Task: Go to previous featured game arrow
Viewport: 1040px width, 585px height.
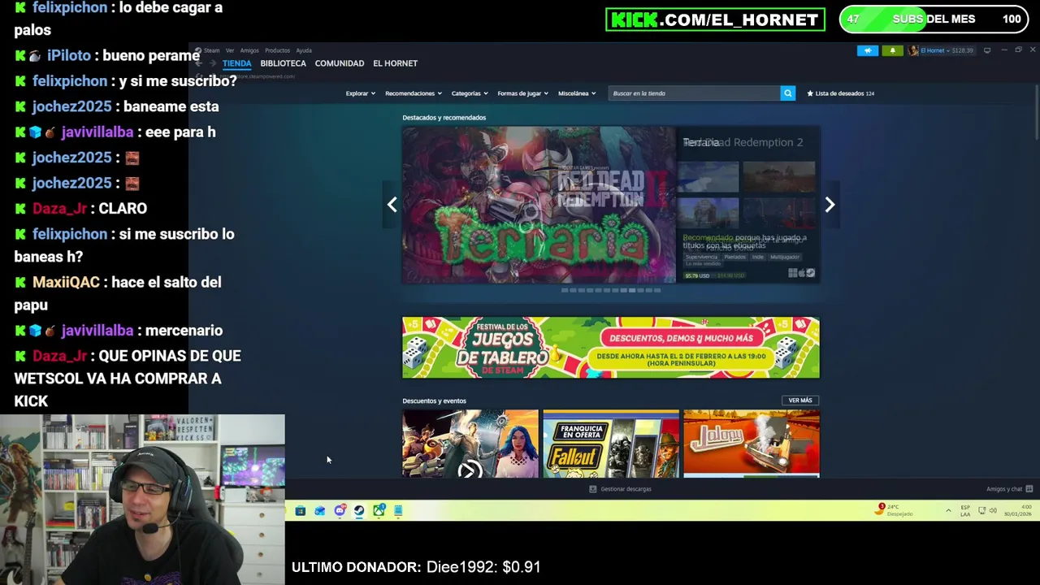Action: click(392, 205)
